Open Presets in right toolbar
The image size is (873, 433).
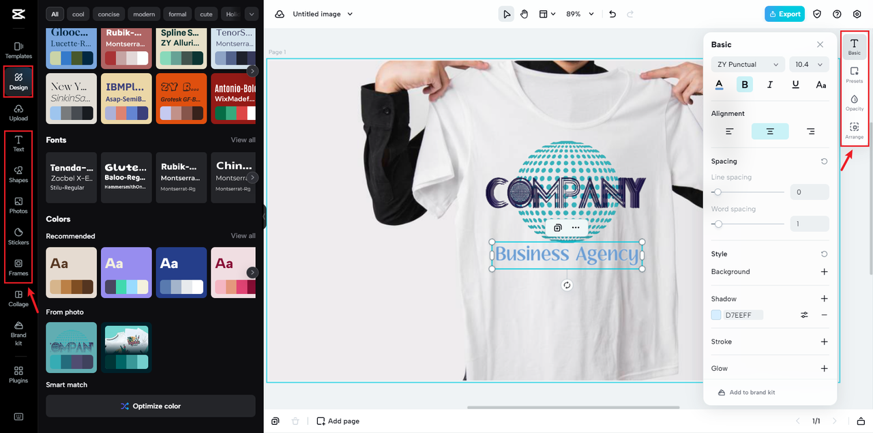point(854,74)
